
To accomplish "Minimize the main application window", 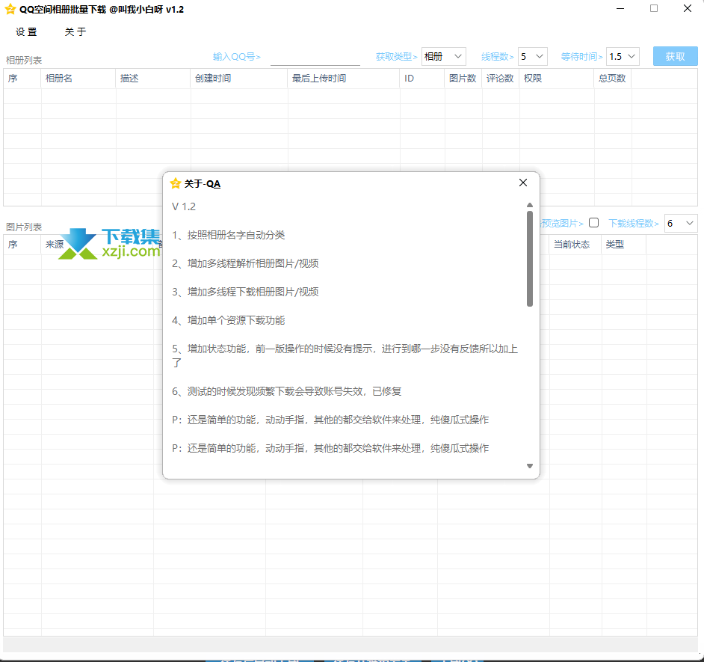I will pos(620,9).
